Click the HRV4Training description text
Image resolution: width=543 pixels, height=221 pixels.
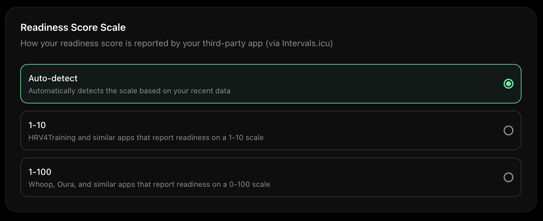[146, 138]
